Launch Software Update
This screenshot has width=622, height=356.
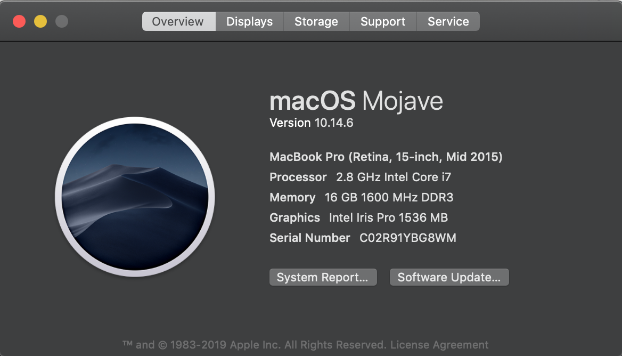click(449, 277)
